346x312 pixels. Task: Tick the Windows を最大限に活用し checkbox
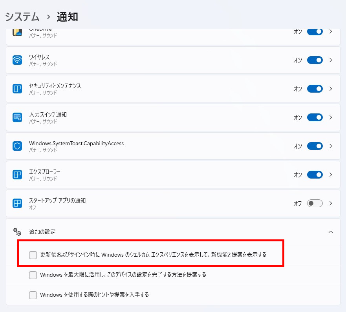pyautogui.click(x=33, y=275)
